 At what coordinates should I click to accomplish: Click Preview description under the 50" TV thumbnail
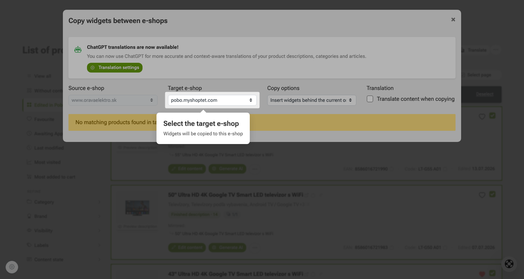point(137,227)
